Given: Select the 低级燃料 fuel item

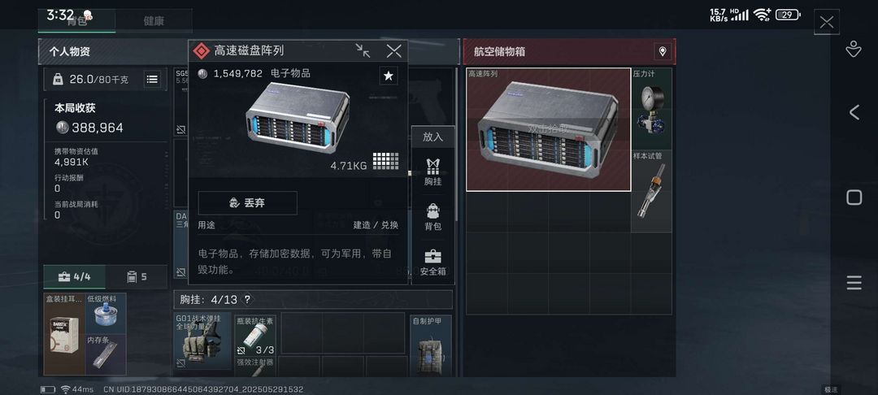Looking at the screenshot, I should [106, 313].
